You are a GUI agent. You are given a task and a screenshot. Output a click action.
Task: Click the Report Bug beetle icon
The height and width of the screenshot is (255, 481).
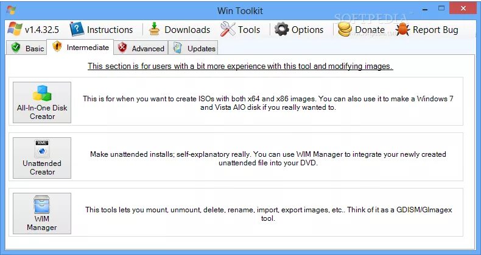(x=402, y=29)
